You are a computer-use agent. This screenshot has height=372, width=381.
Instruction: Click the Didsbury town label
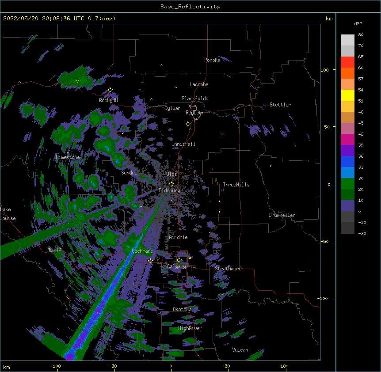(x=169, y=190)
